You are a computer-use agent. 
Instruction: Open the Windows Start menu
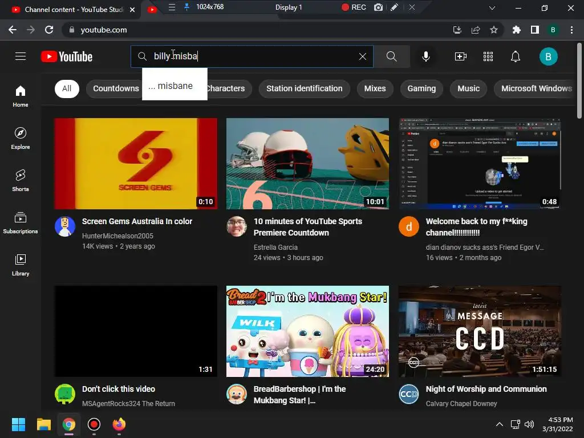pos(19,424)
